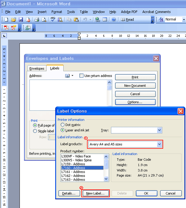Switch to the Labels tab

click(55, 68)
